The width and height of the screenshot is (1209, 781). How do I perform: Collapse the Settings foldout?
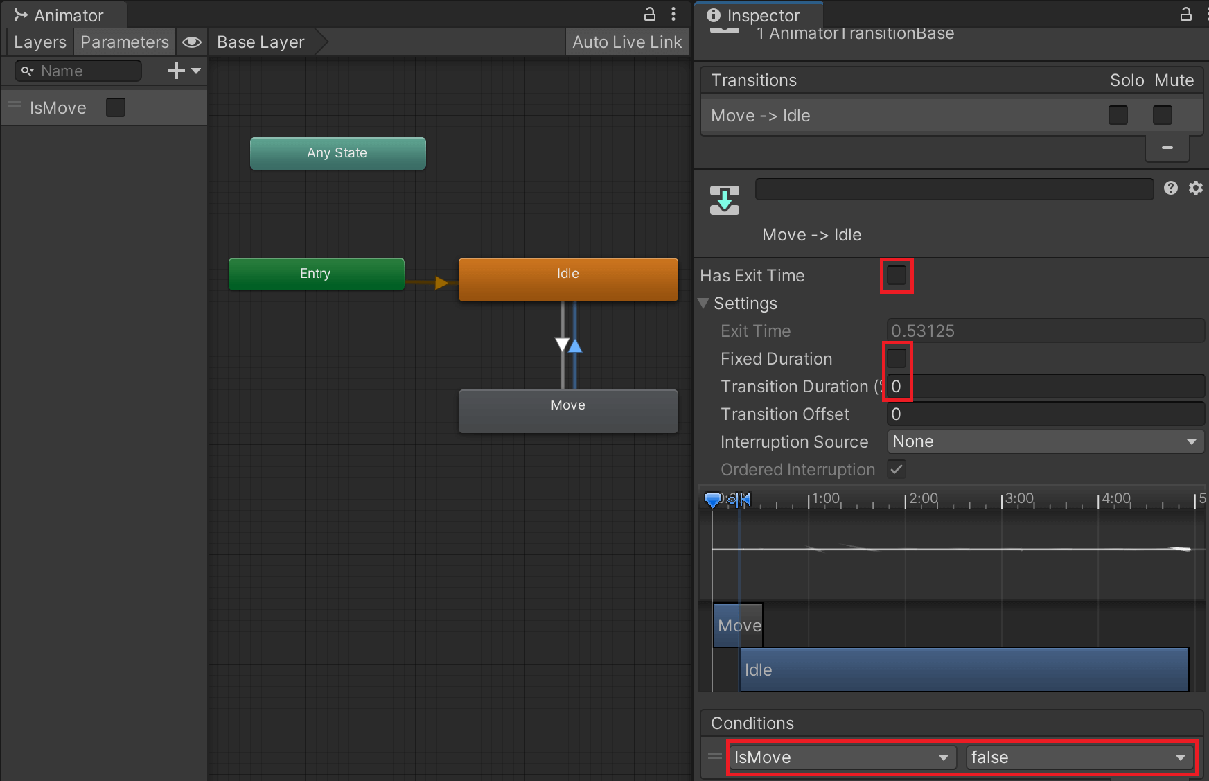pos(703,303)
